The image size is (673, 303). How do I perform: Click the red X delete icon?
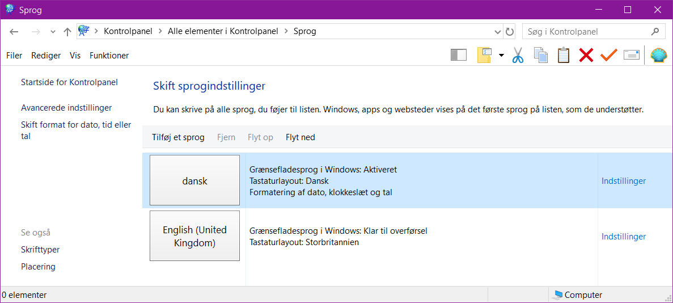pos(586,55)
